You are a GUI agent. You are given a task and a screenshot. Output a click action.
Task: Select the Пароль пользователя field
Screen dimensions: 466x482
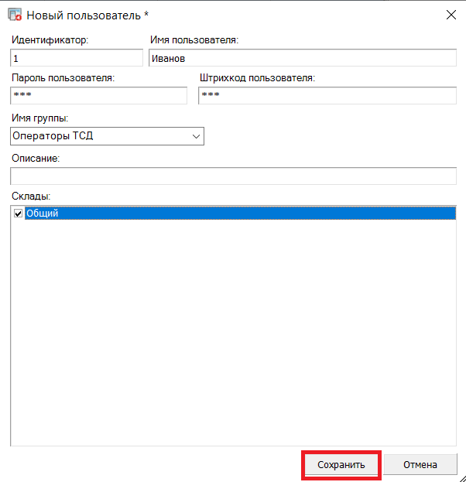(99, 96)
